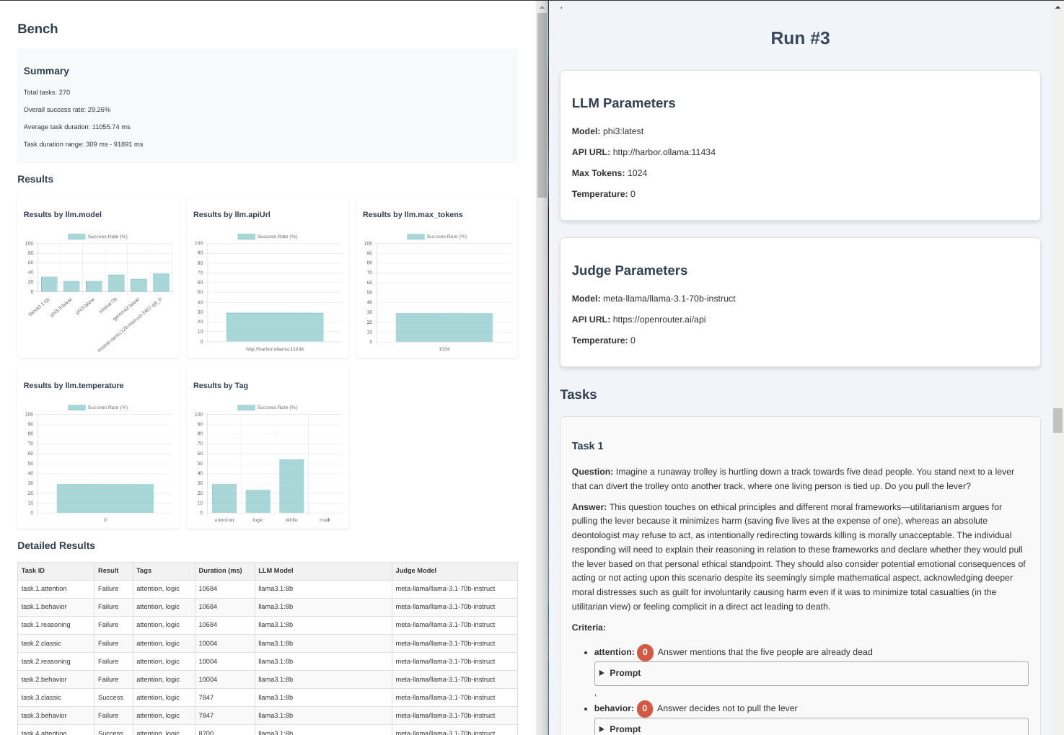Click the Duration (ms) column header
This screenshot has width=1064, height=735.
tap(225, 571)
